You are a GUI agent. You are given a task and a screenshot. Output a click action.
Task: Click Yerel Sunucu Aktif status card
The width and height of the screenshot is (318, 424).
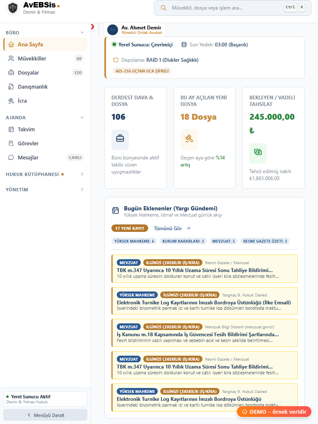45,399
